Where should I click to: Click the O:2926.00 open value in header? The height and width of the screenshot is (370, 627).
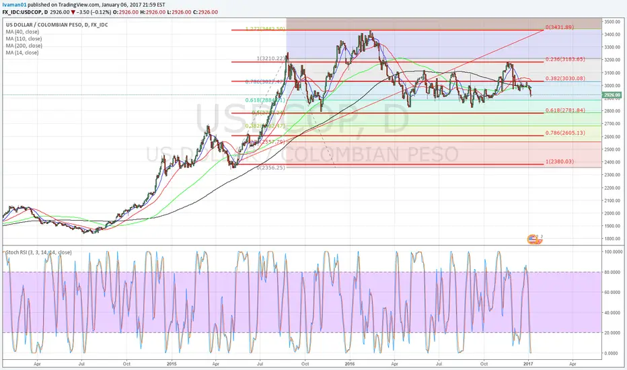tap(126, 12)
